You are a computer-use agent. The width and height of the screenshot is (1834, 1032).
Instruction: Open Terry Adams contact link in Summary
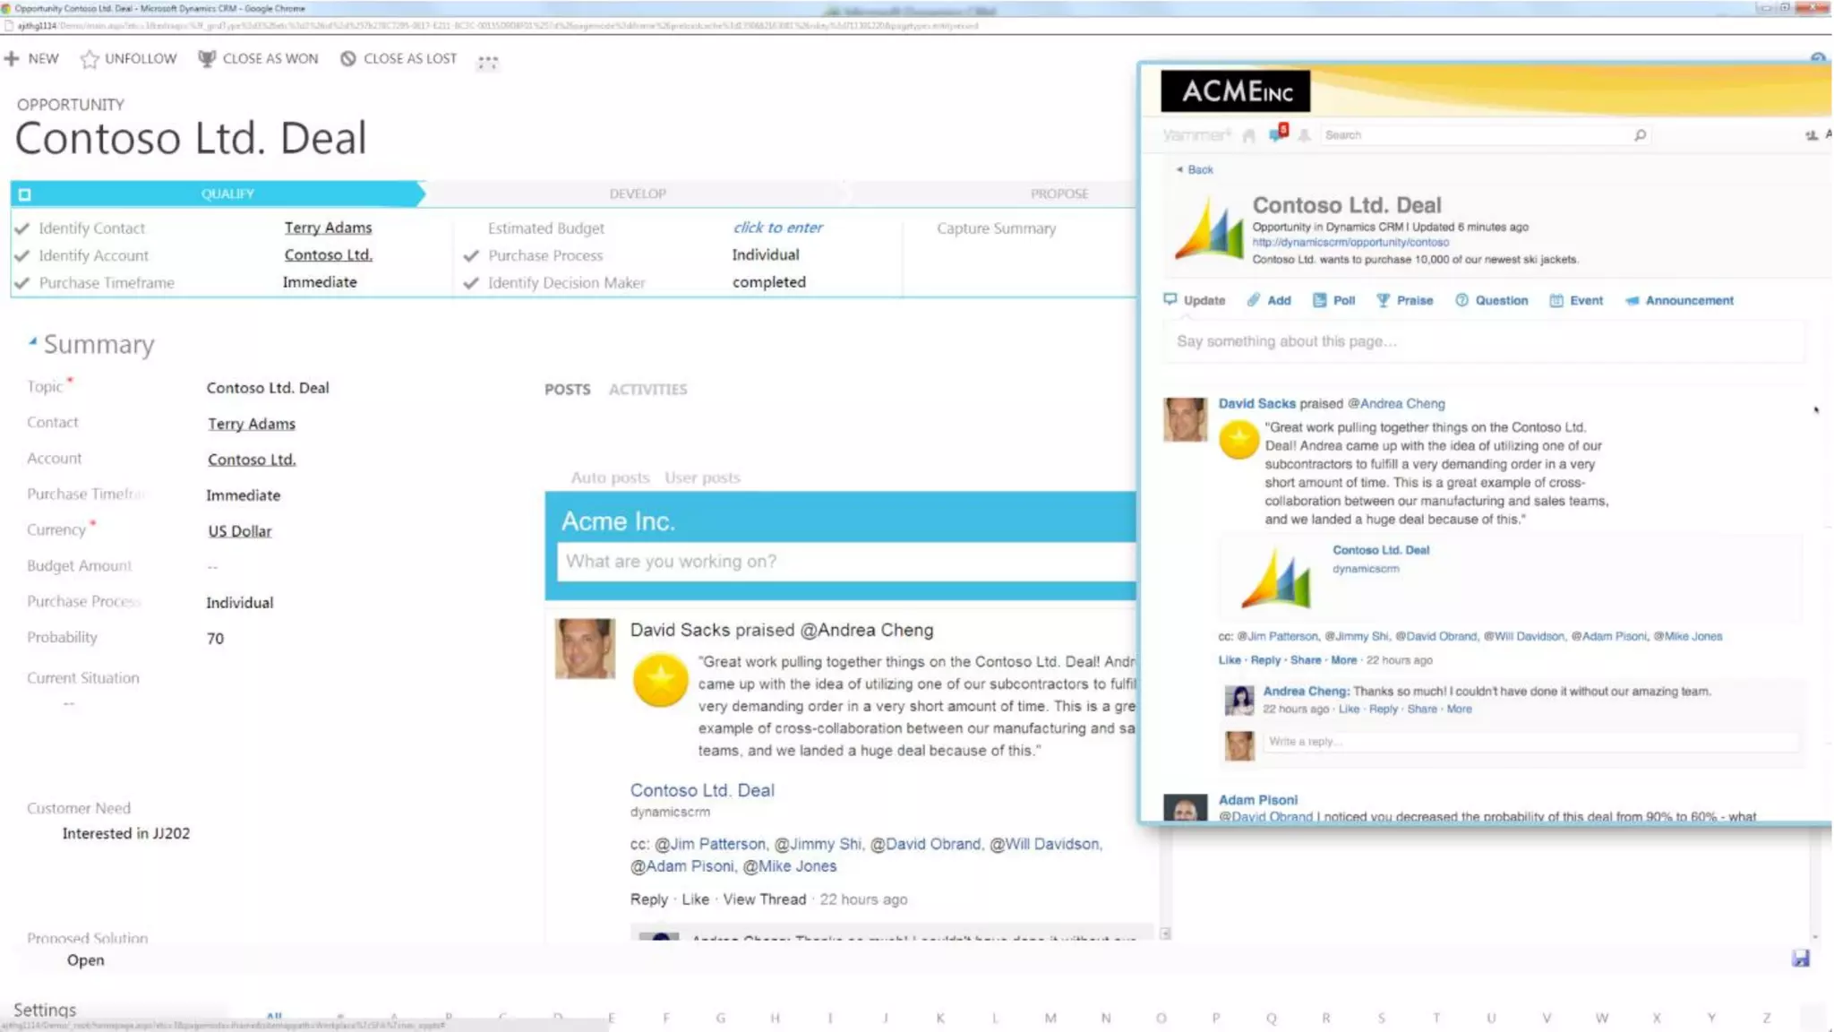(x=252, y=424)
